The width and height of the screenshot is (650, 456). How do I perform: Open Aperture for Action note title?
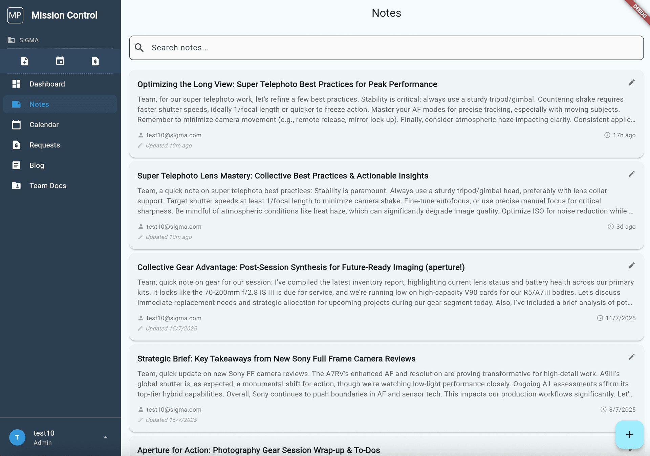click(259, 450)
